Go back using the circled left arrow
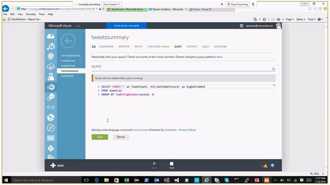Image resolution: width=330 pixels, height=185 pixels. point(68,41)
